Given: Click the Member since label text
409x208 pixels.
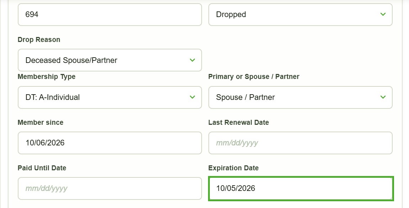Looking at the screenshot, I should [x=41, y=123].
